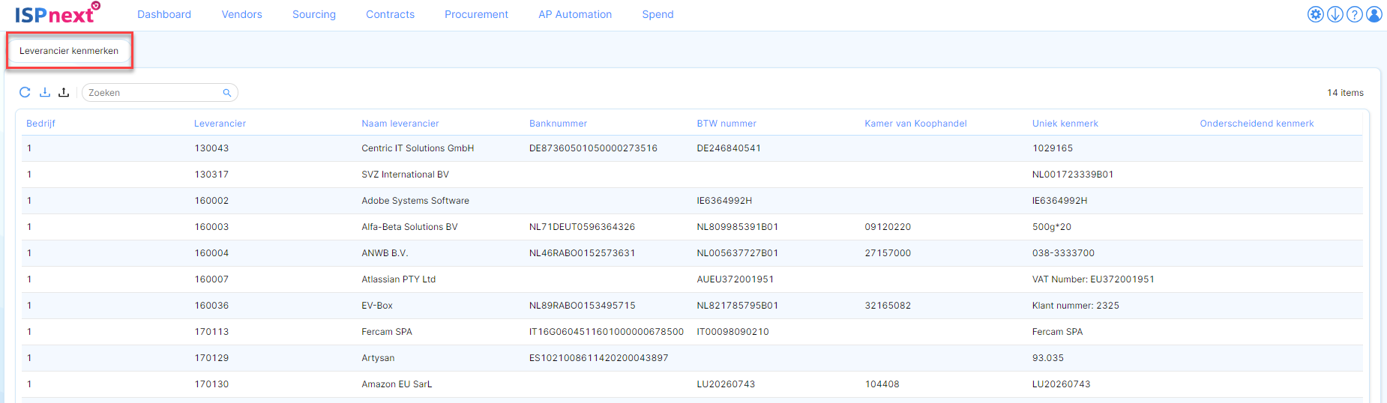Click the circled down-arrow icon in header

pos(1335,14)
